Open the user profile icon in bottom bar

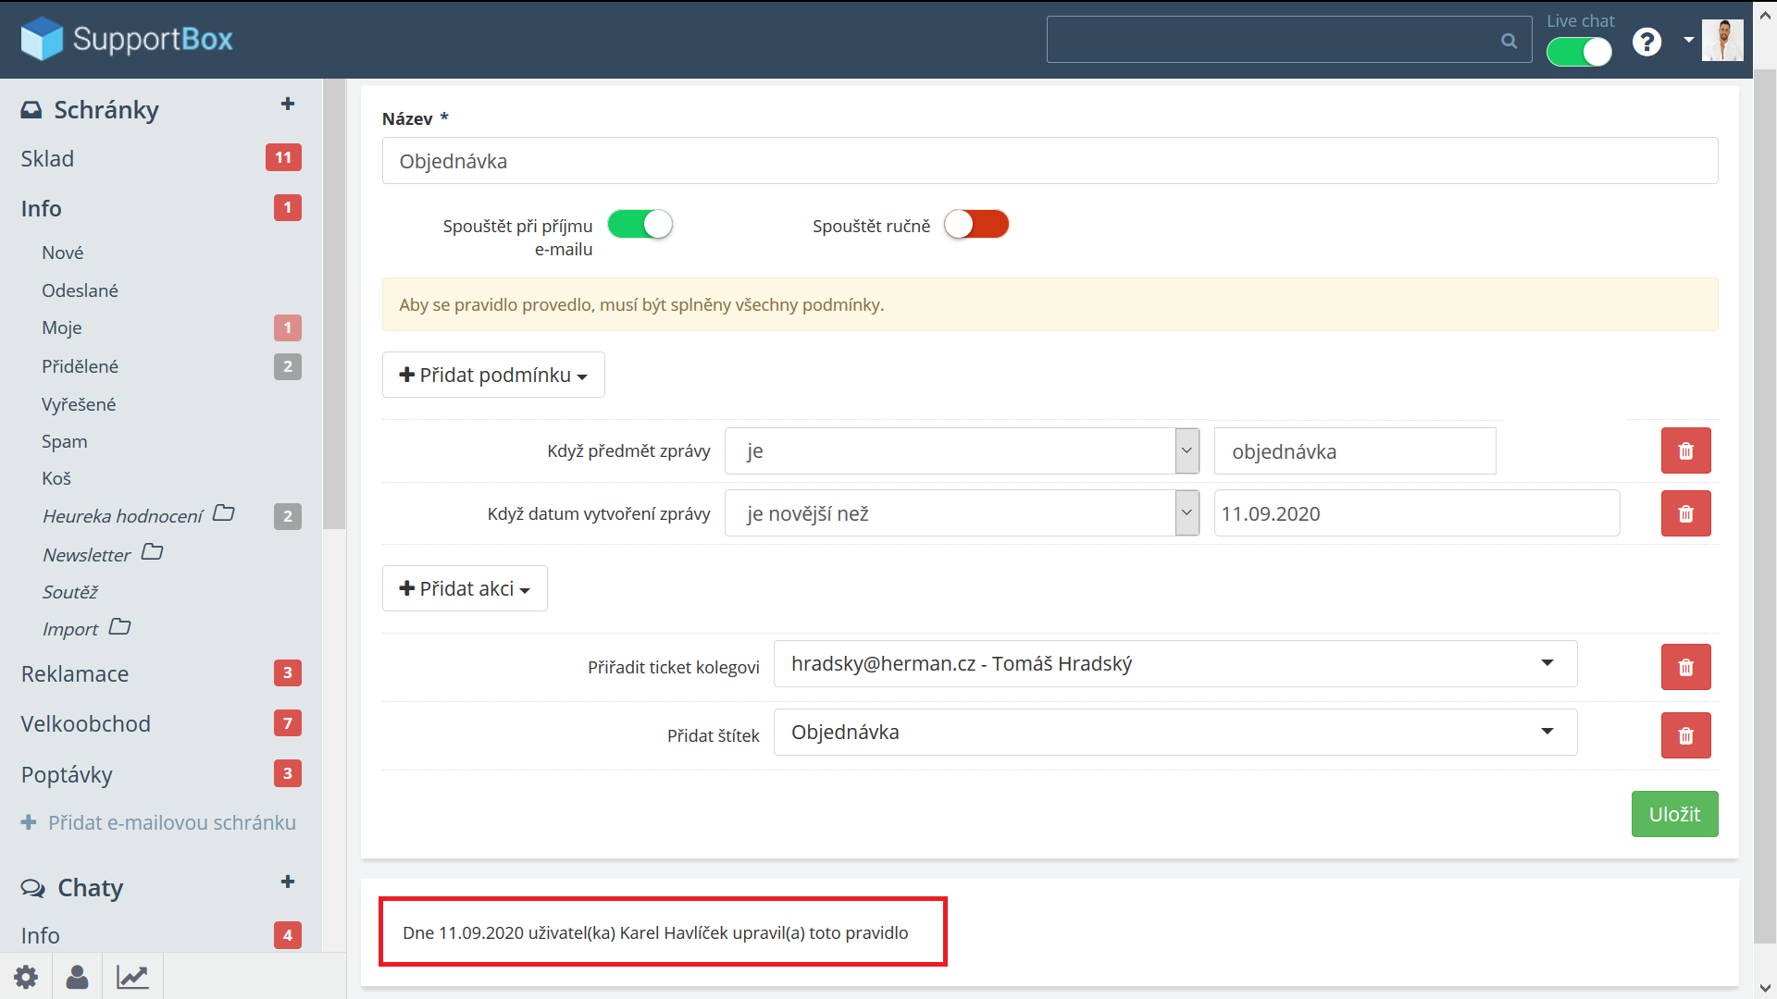78,977
